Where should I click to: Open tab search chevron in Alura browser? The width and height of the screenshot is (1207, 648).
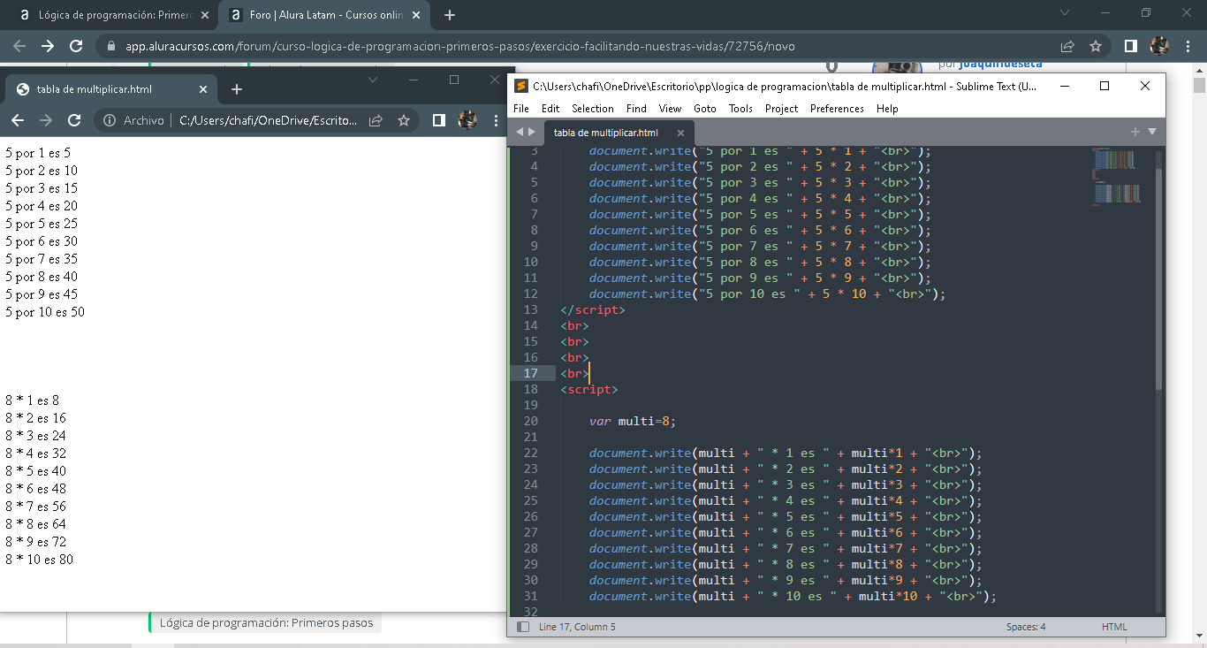click(x=1065, y=13)
